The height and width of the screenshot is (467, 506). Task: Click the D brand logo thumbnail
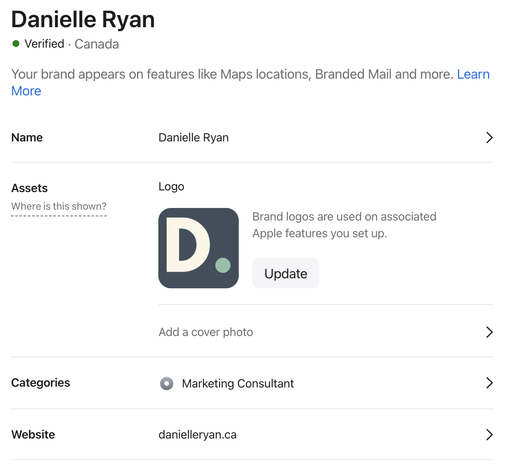pos(199,248)
